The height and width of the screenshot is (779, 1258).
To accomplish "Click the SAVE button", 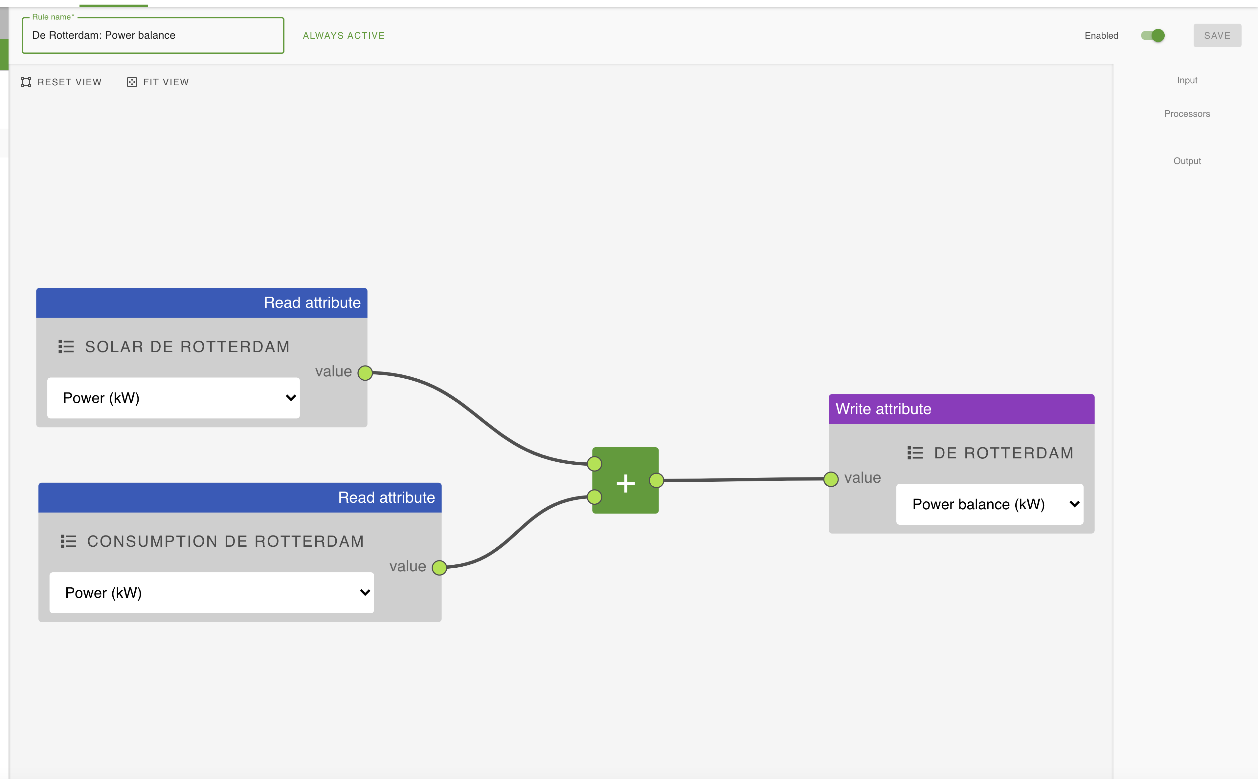I will [1217, 35].
